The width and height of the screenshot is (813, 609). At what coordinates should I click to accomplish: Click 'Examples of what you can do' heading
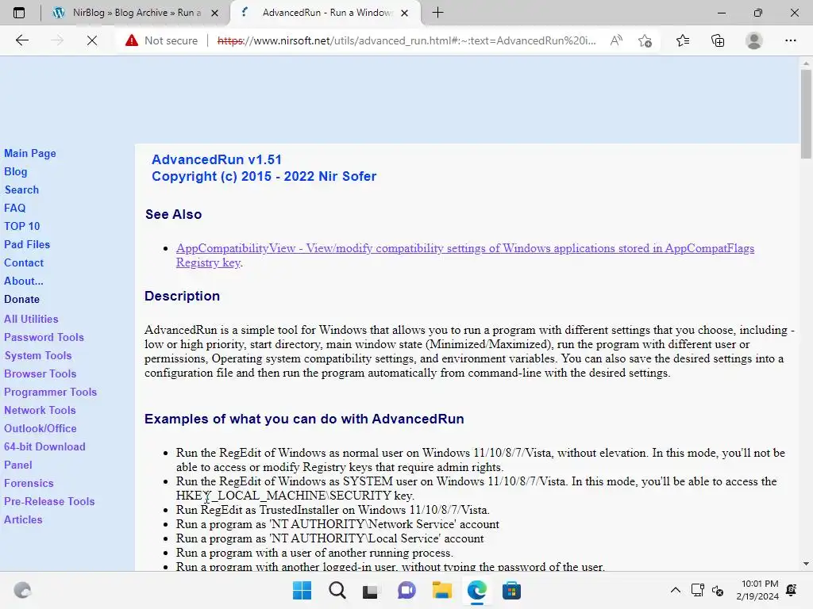304,419
